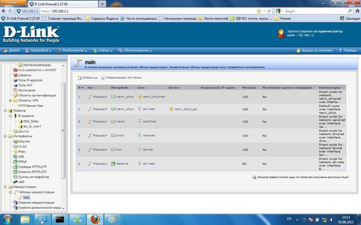The image size is (361, 225).
Task: Click the Правила маршрутизации icon
Action: [x=15, y=202]
